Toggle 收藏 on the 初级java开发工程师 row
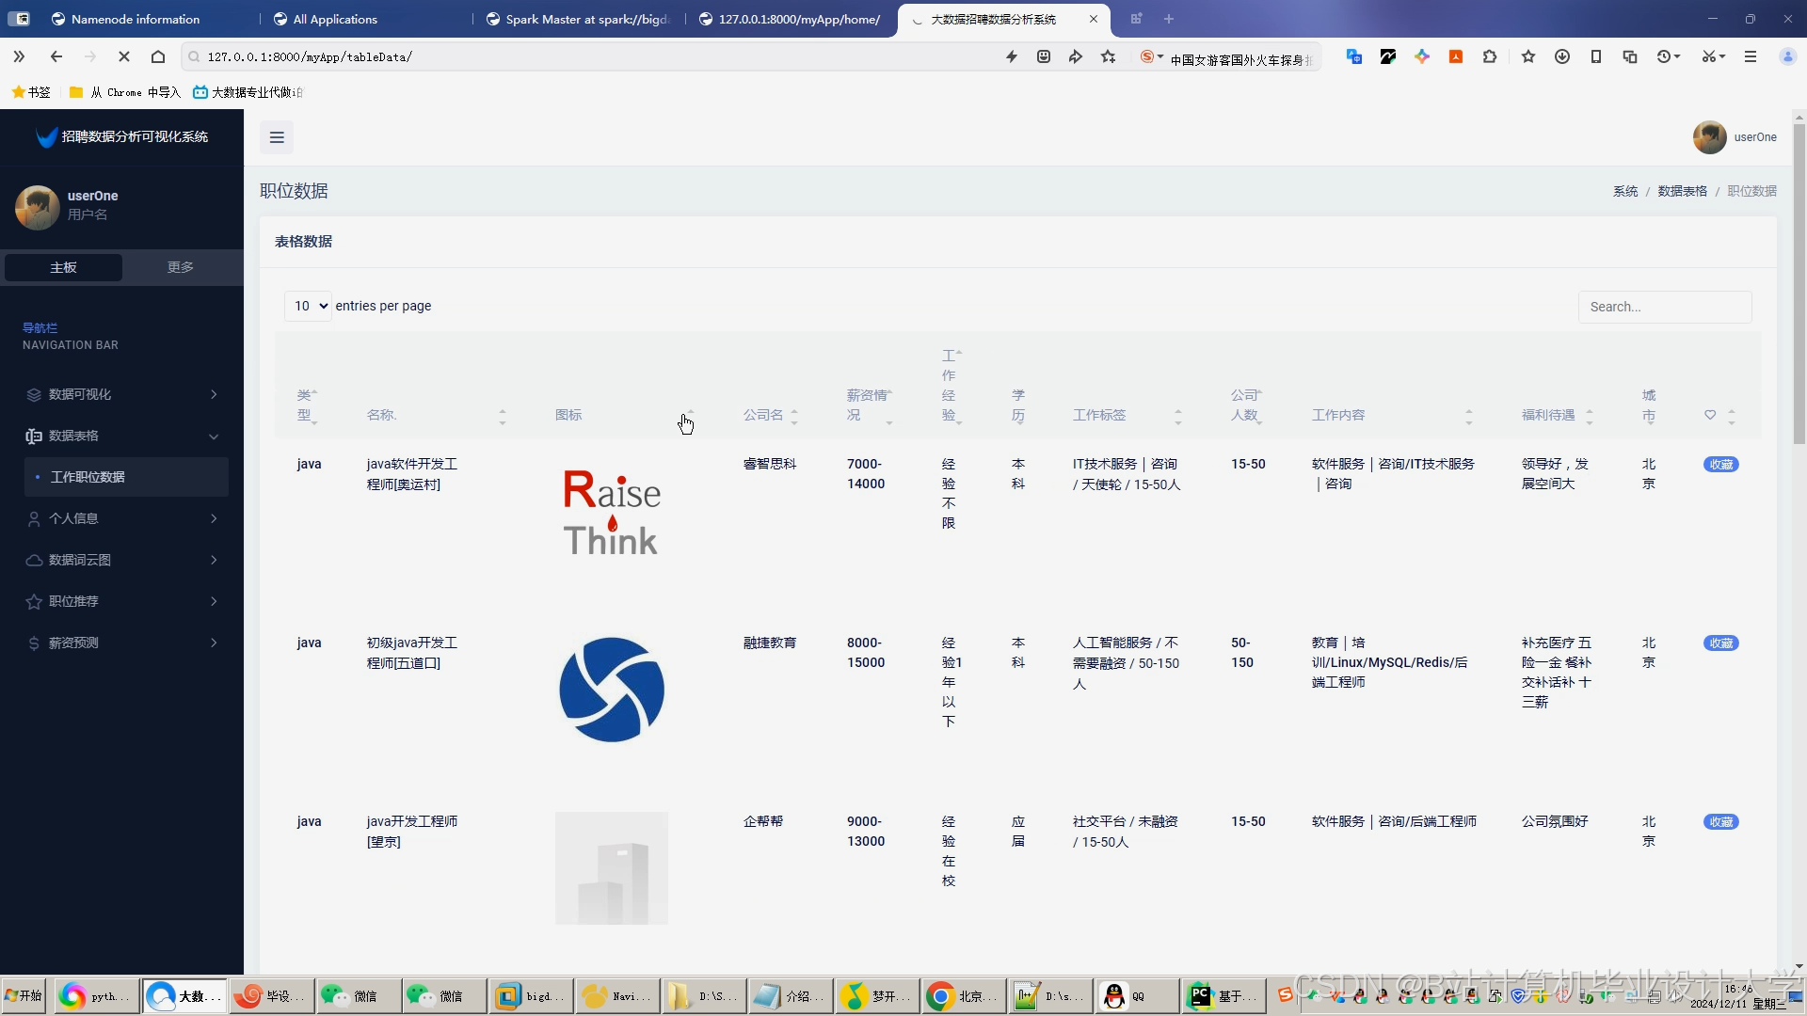Screen dimensions: 1807x1016 tap(1722, 643)
